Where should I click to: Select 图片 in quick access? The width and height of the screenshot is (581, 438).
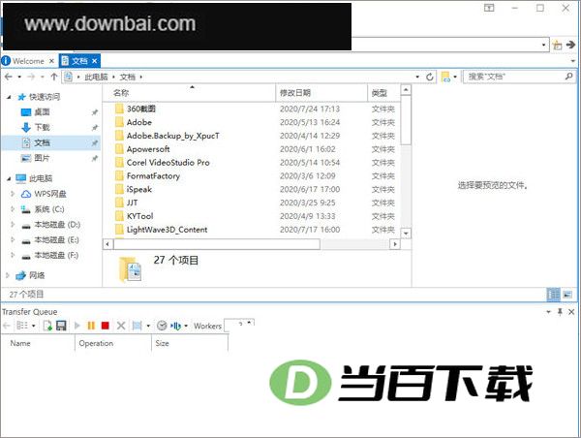[x=42, y=158]
